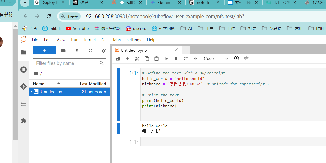Cut selected cell with the scissors icon
Screen dimensions: 326x163
[x=137, y=59]
